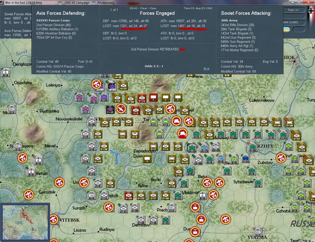Select the red-based tank battle marker
This screenshot has height=242, width=315.
(182, 133)
